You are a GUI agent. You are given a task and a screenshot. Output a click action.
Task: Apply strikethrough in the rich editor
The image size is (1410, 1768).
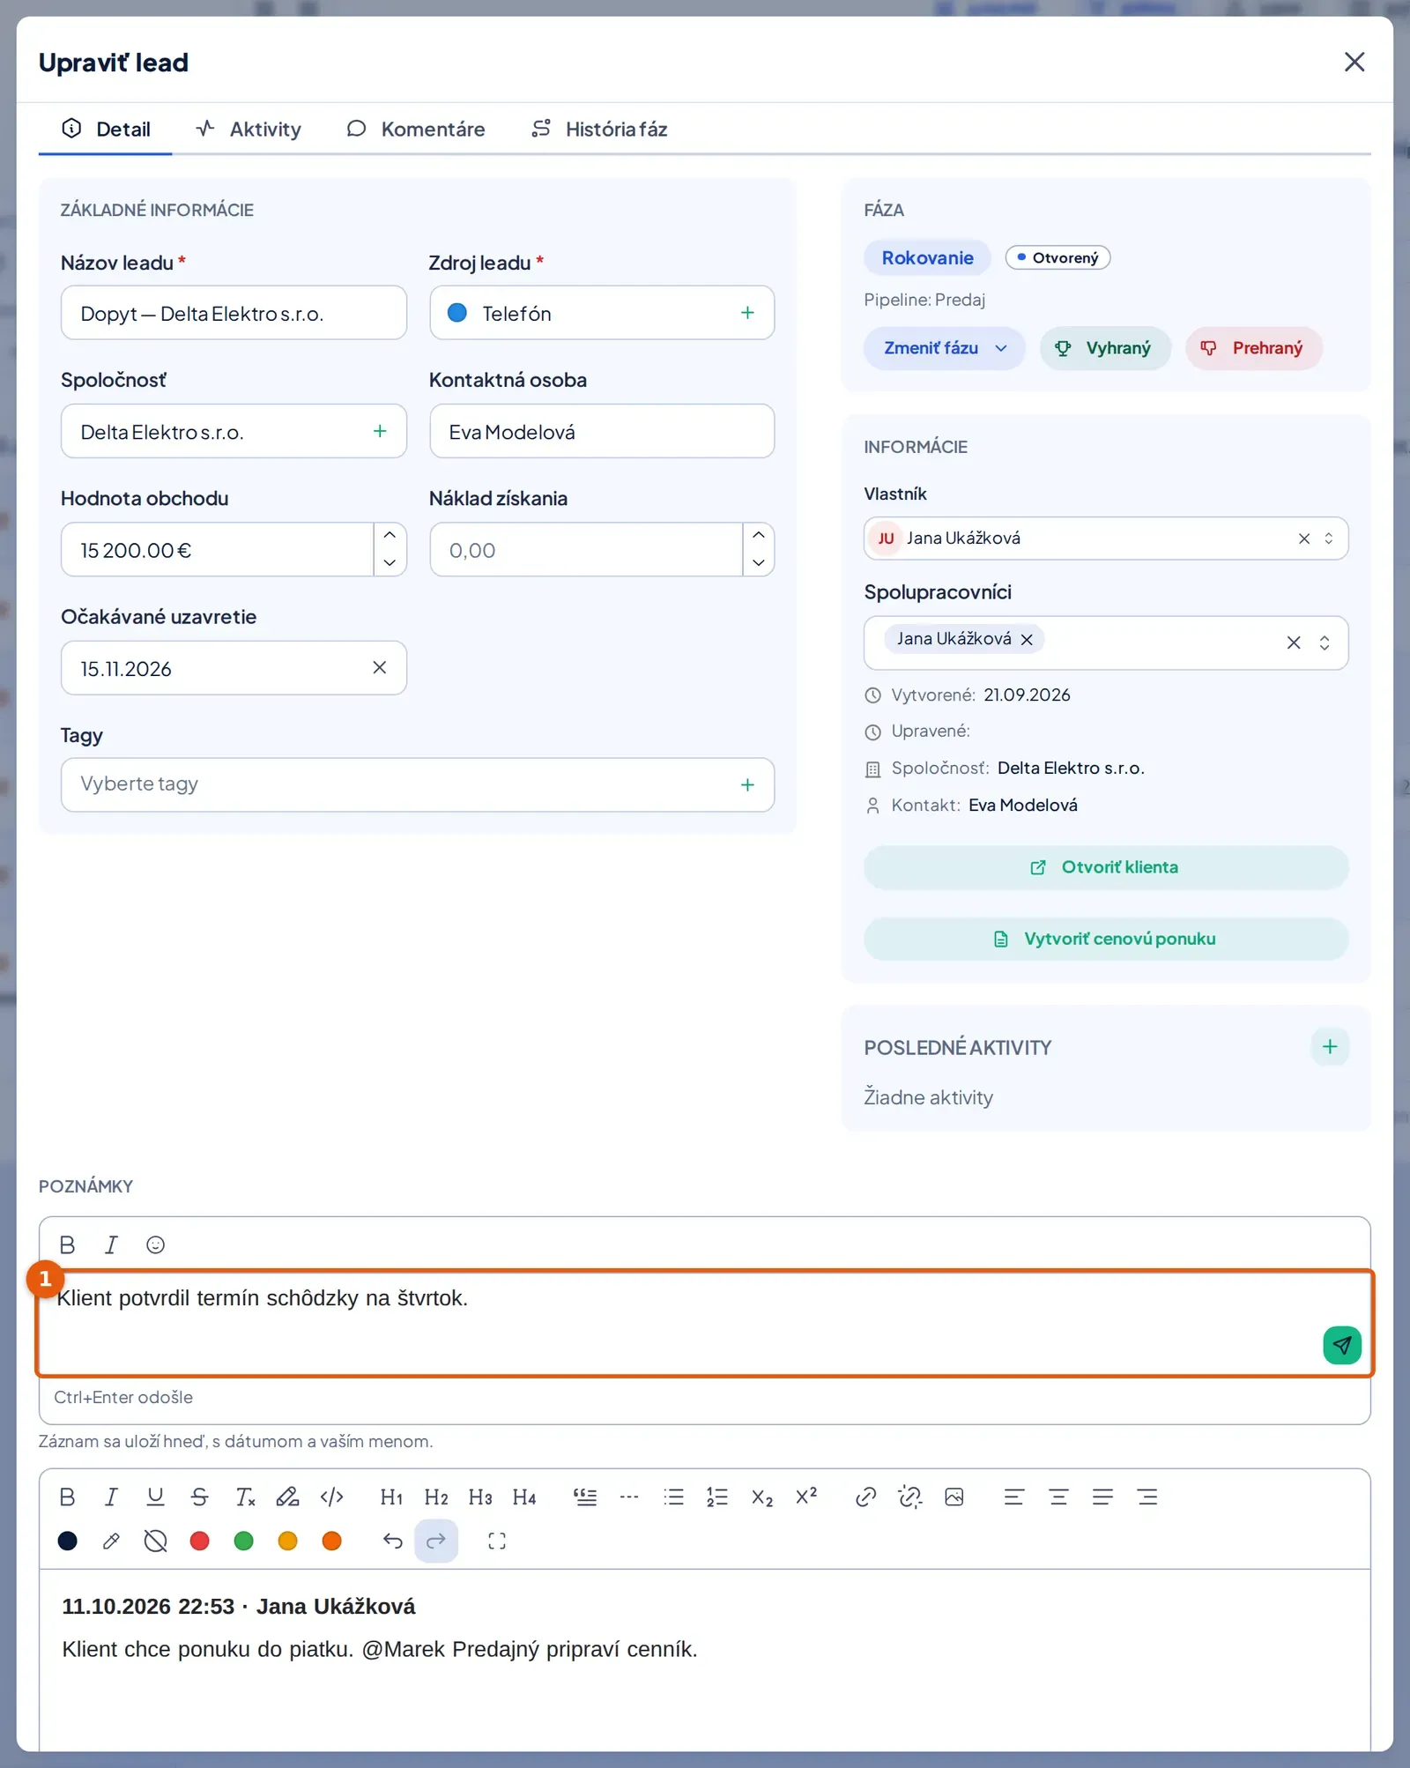(199, 1497)
